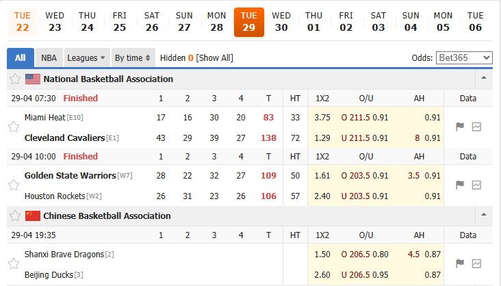Click the Show All hidden link
This screenshot has height=286, width=501.
(x=215, y=58)
